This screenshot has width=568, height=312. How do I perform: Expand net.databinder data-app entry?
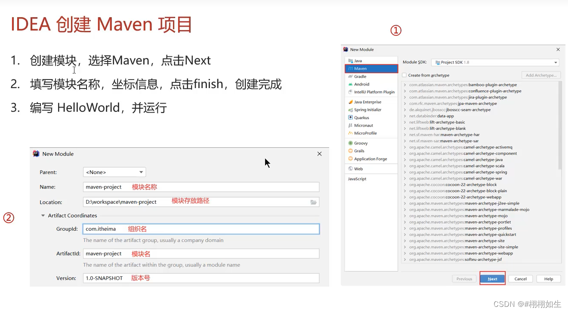pyautogui.click(x=405, y=116)
